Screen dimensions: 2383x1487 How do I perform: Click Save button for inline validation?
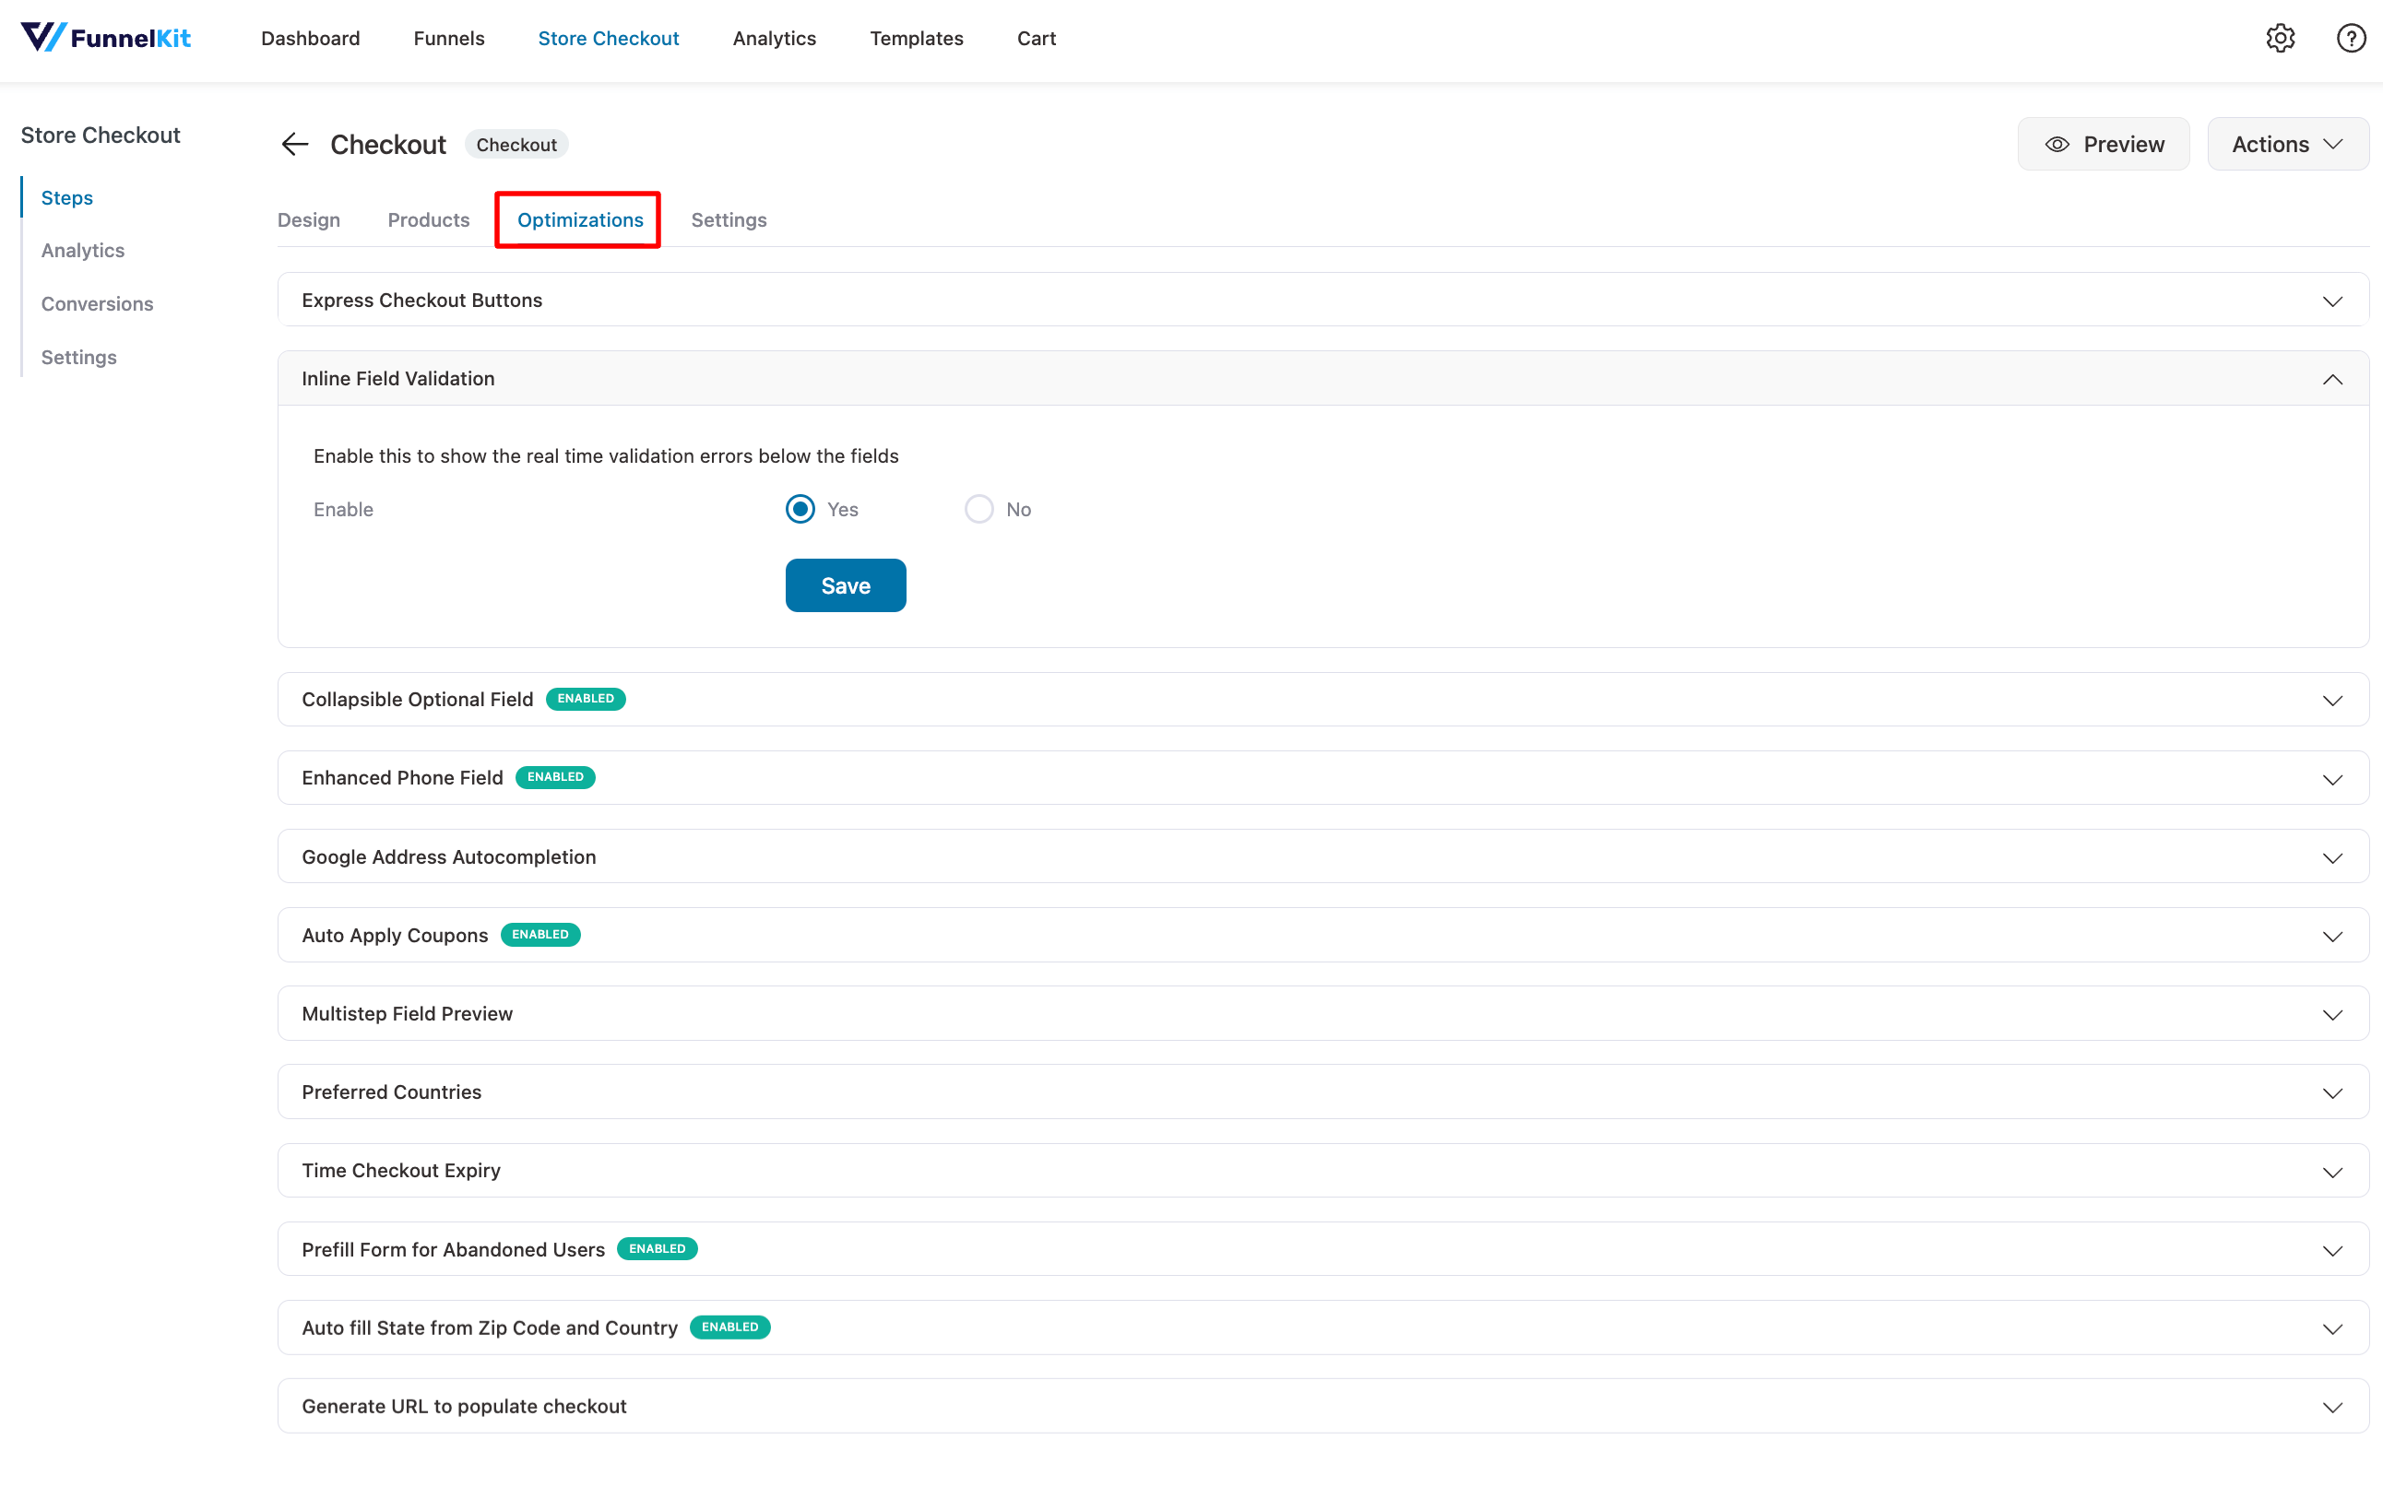point(845,584)
